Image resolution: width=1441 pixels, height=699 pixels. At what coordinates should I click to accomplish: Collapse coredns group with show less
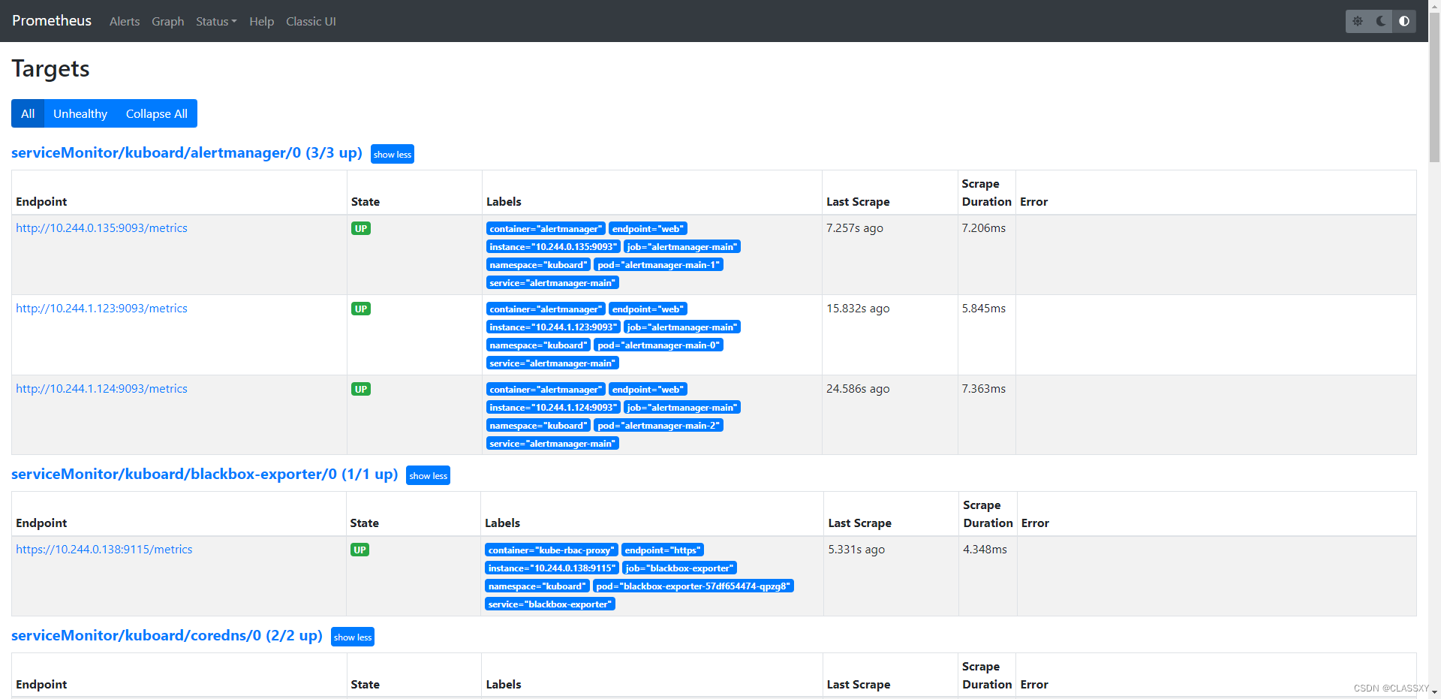[353, 637]
